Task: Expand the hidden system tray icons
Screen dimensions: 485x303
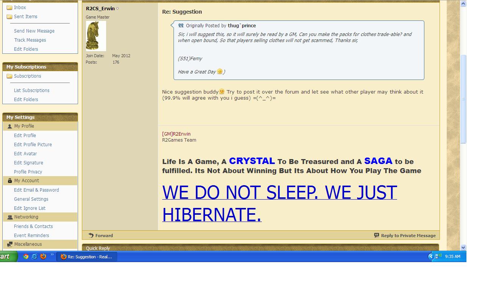Action: [430, 256]
